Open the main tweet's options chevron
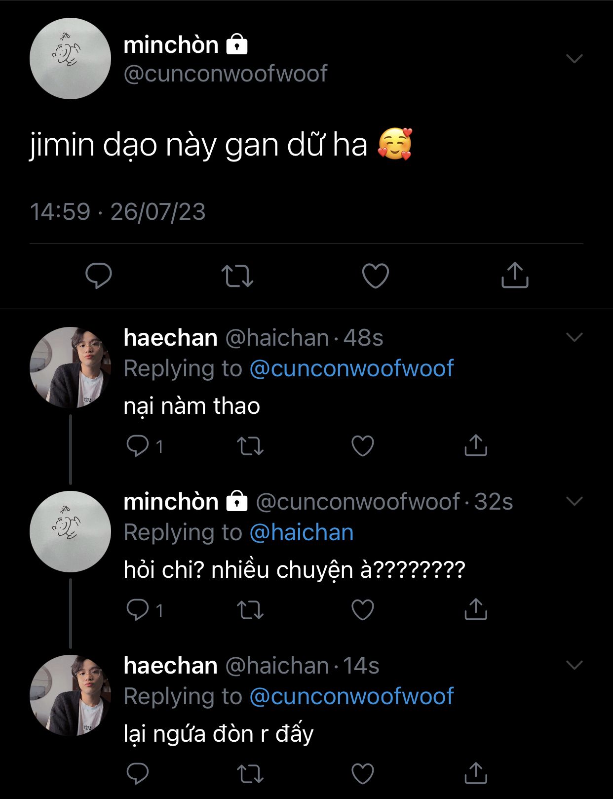 point(575,59)
